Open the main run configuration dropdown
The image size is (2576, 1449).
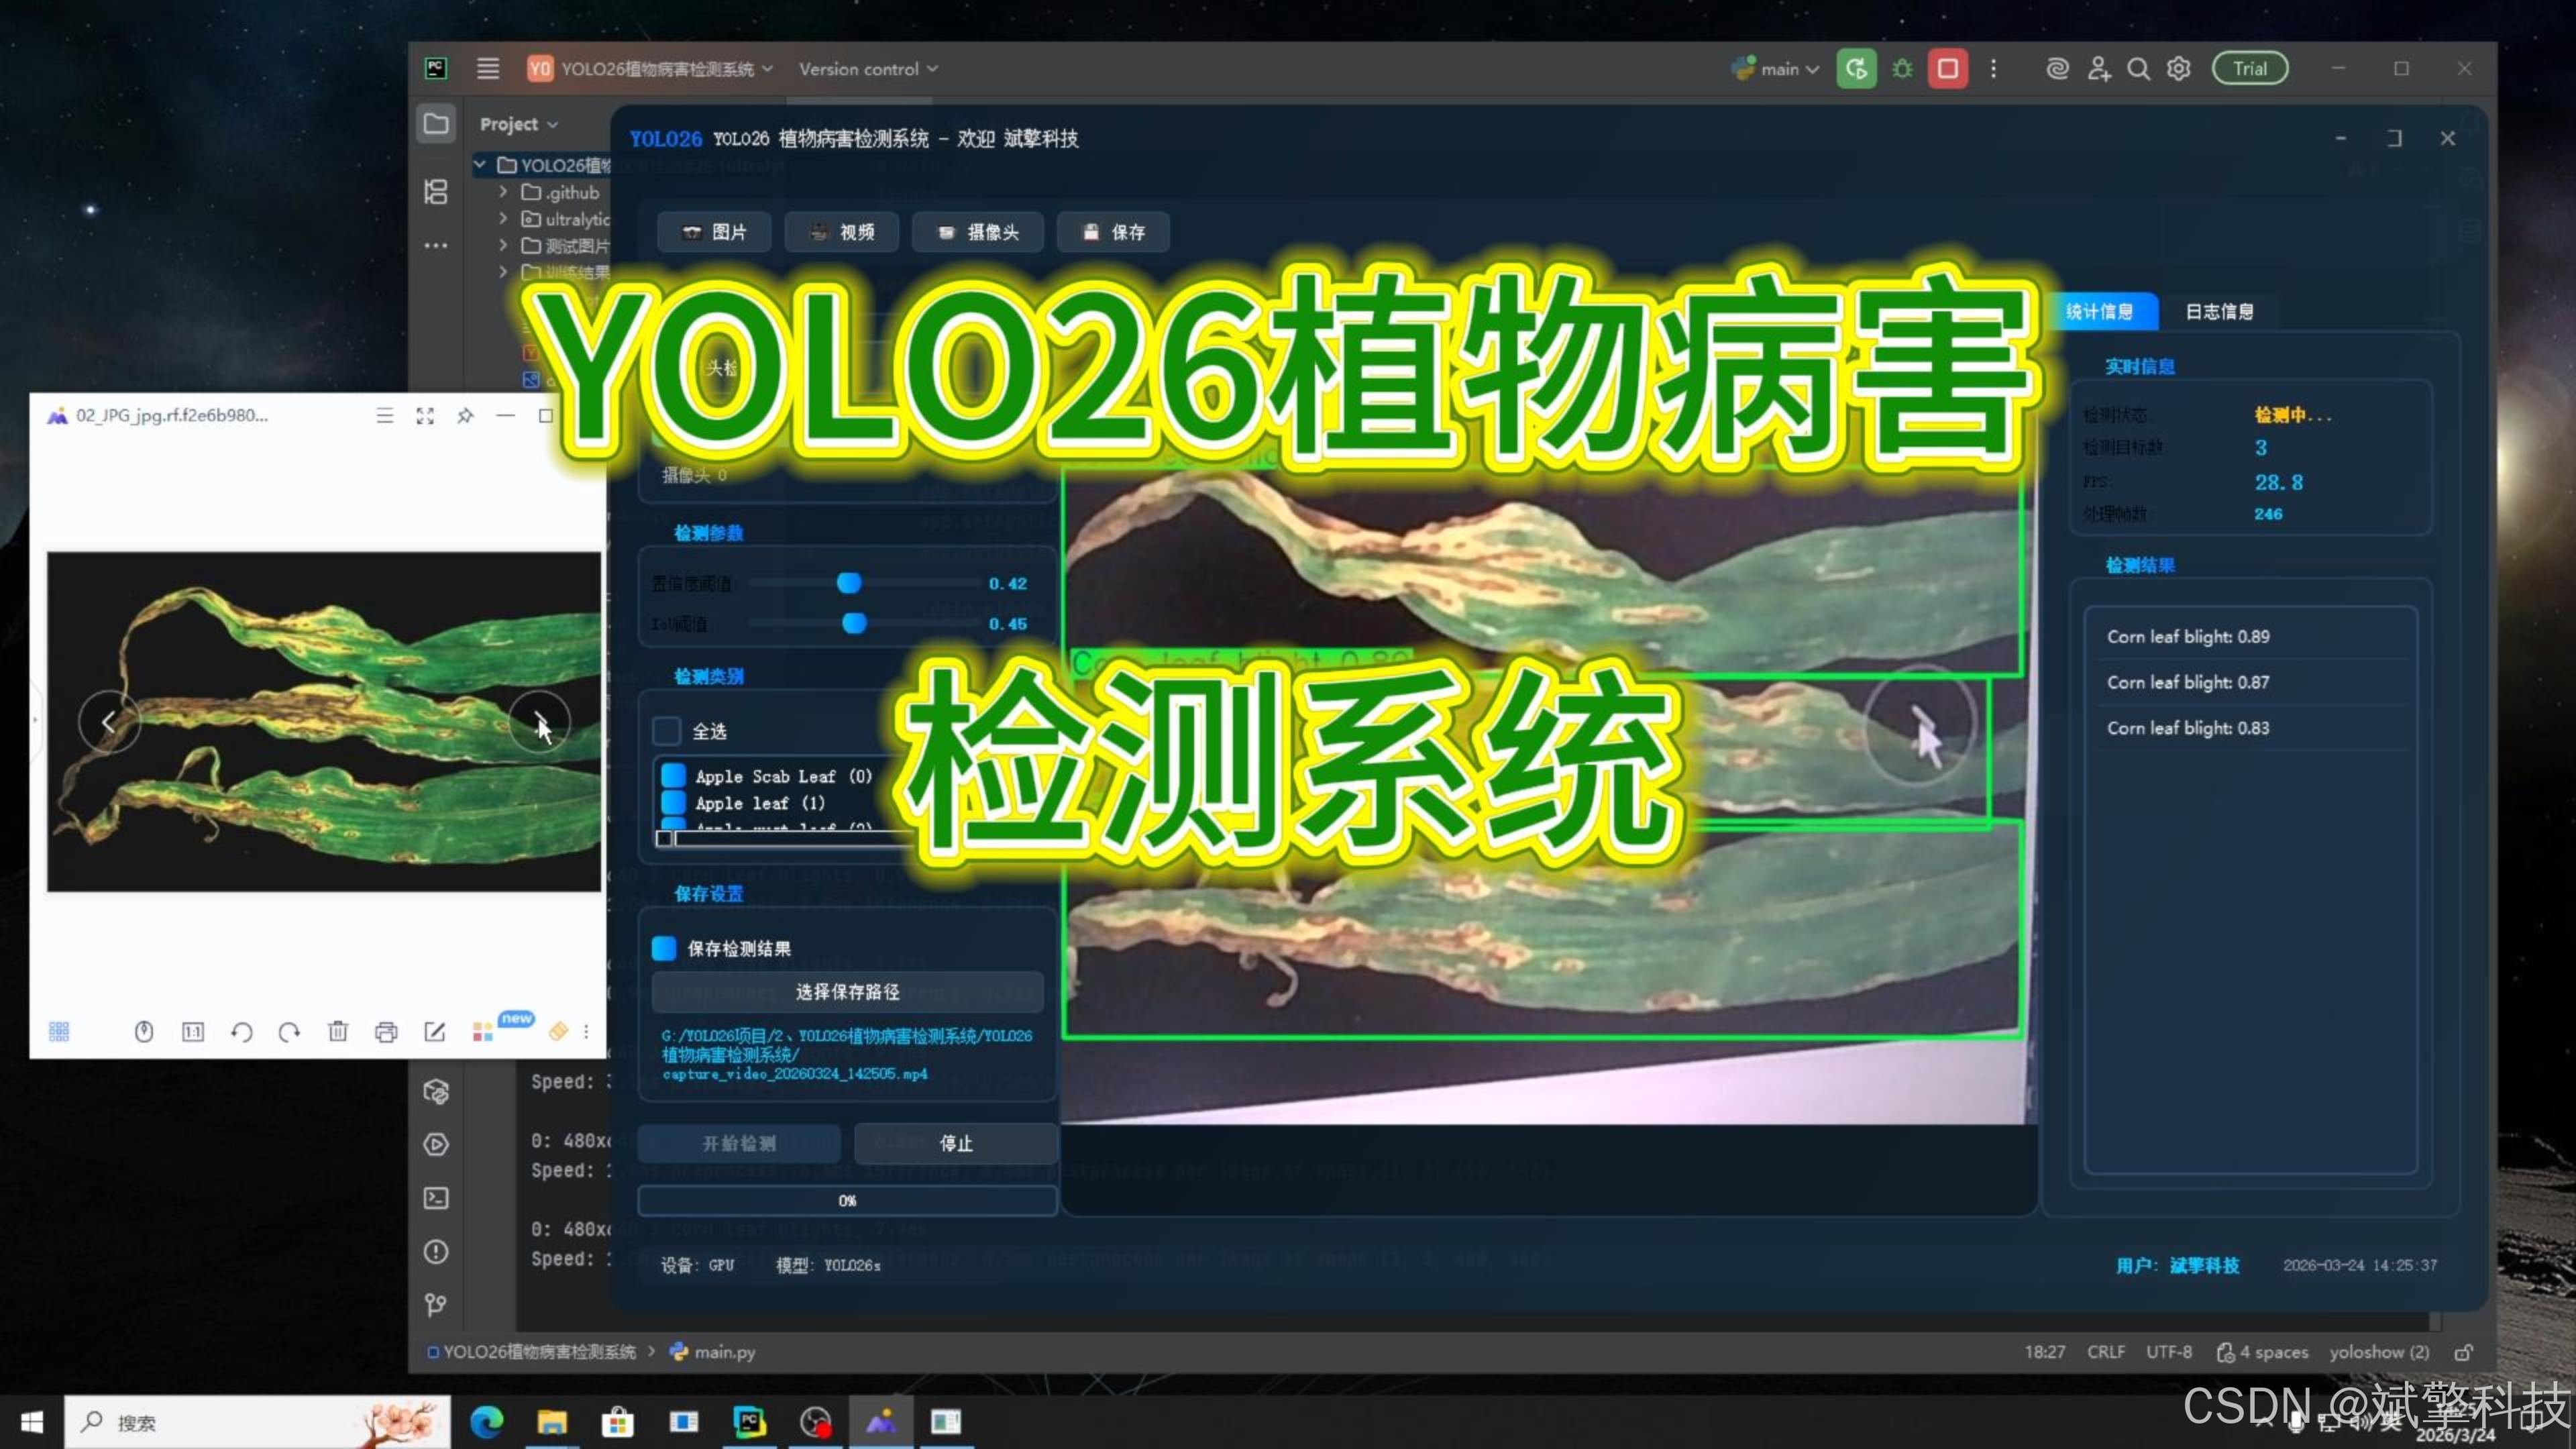1776,69
